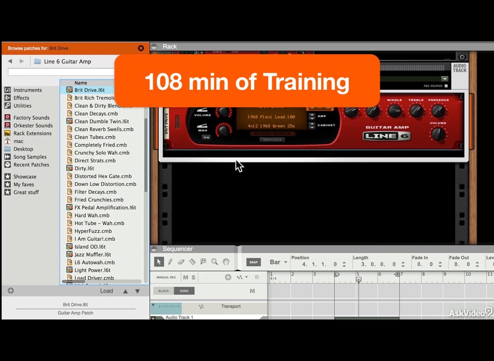Click Name column header
The height and width of the screenshot is (361, 494).
pyautogui.click(x=81, y=83)
